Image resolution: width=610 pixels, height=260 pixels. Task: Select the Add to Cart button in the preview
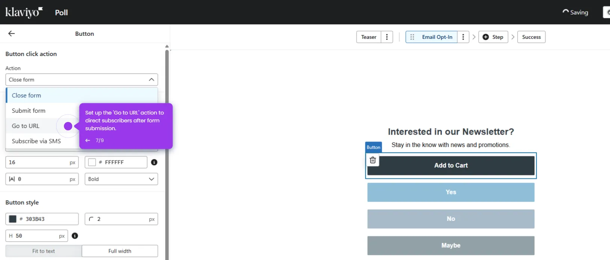tap(451, 166)
